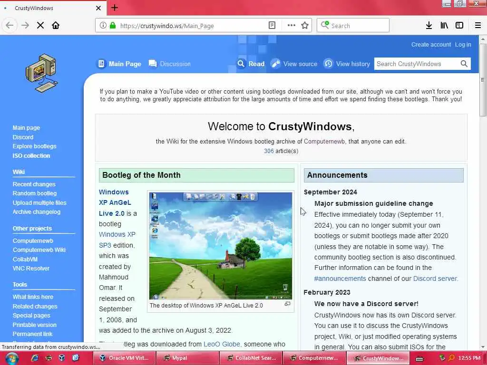Open the Windows XP SP3 link
This screenshot has width=487, height=365.
coord(117,240)
